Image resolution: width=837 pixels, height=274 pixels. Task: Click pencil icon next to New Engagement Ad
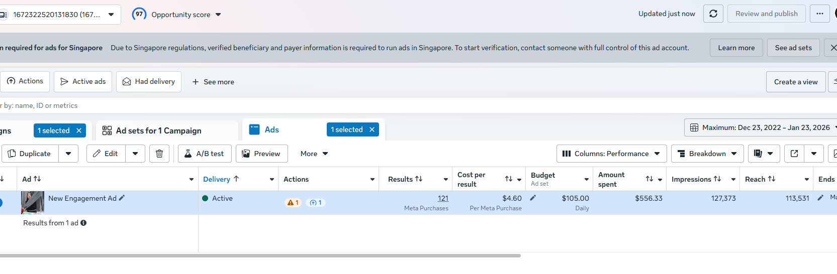tap(122, 198)
